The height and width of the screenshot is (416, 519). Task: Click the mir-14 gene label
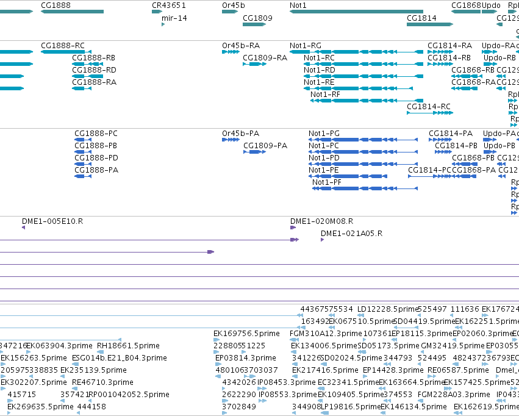(174, 18)
